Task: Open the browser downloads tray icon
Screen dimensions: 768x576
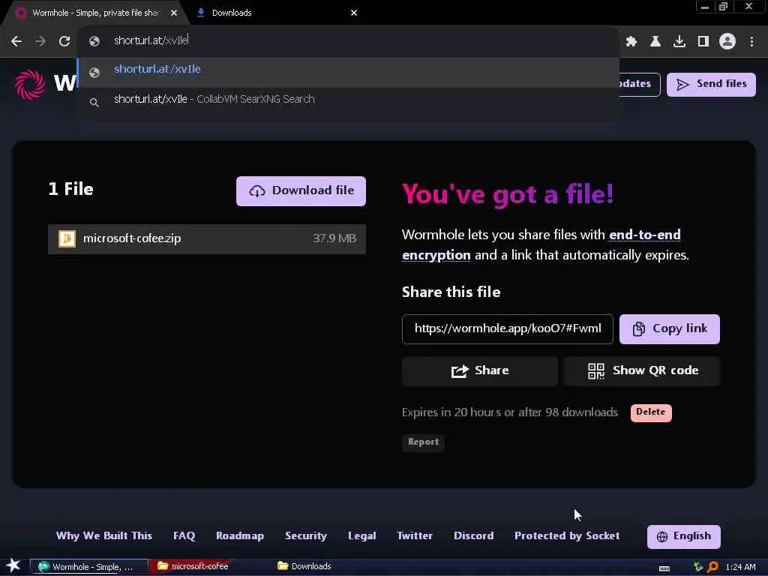Action: (x=679, y=42)
